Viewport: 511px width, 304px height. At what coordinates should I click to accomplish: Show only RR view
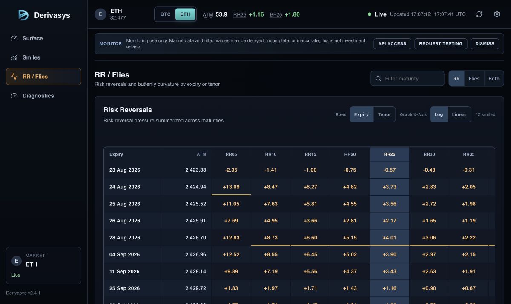(456, 79)
